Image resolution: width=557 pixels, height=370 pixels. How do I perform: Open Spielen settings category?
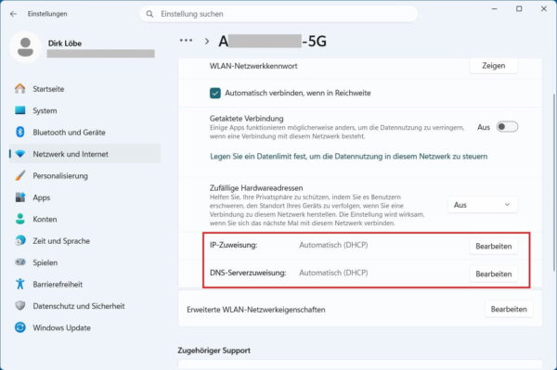pos(84,262)
